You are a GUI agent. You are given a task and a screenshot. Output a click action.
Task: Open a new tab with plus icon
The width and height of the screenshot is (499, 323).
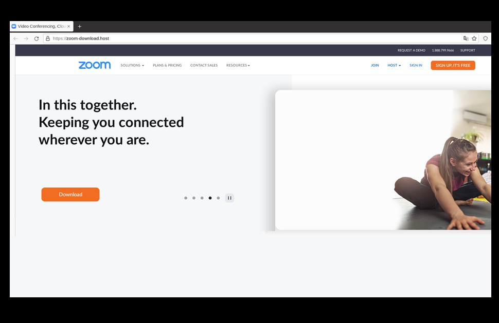pyautogui.click(x=80, y=26)
